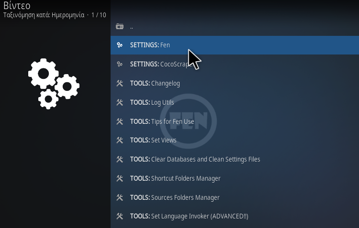Click tools icon beside Tips for Fen Use
Image resolution: width=359 pixels, height=228 pixels.
point(120,121)
